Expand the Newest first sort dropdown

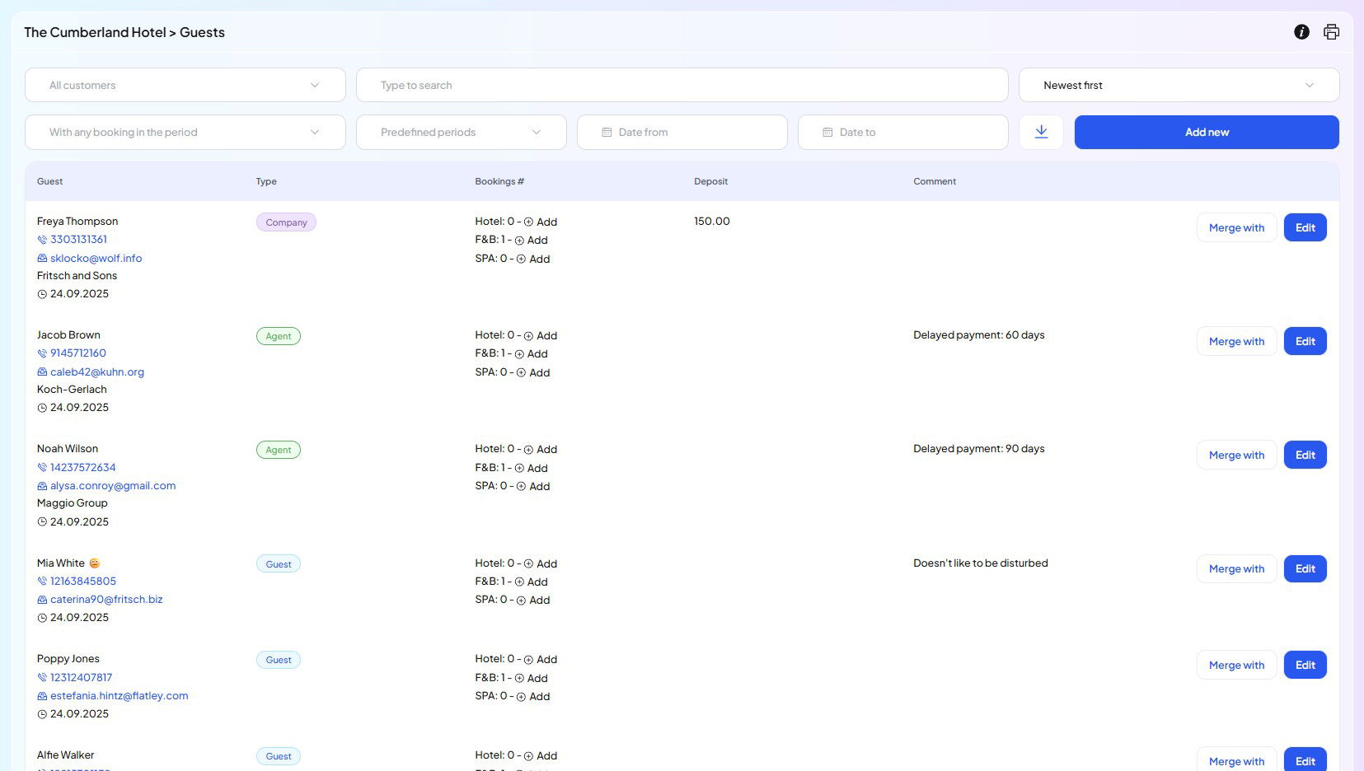[1178, 85]
